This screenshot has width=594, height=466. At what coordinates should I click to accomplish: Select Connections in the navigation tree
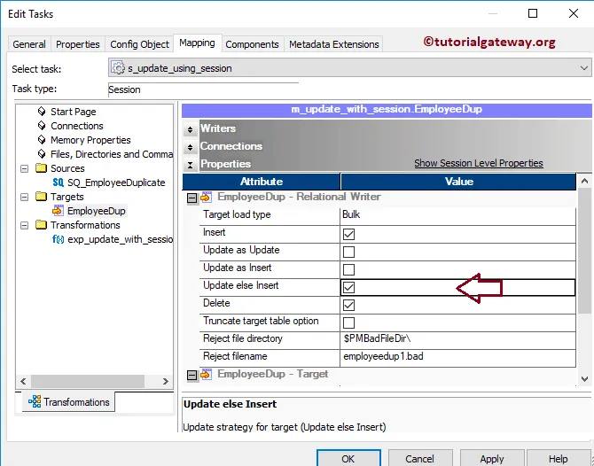(77, 126)
